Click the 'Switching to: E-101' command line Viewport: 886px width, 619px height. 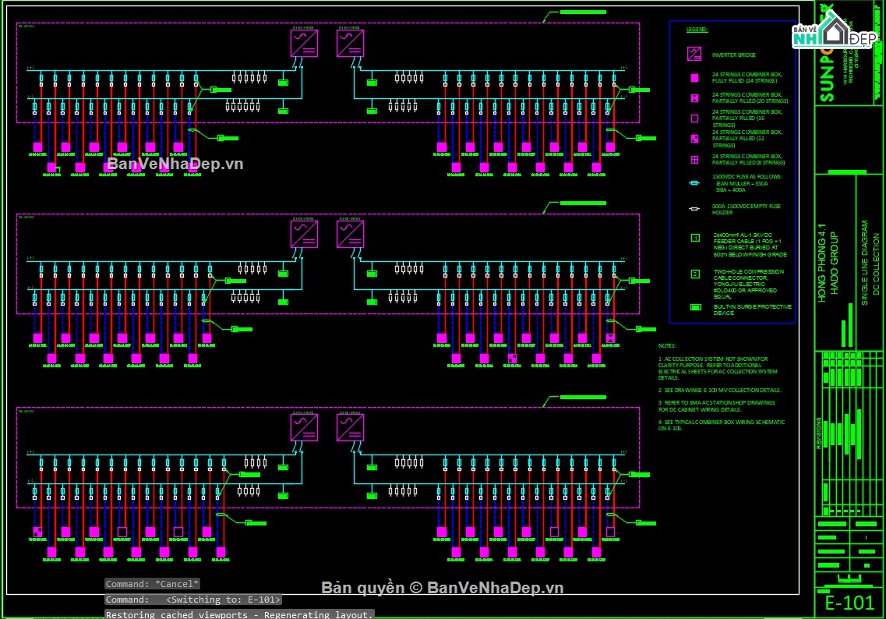pos(194,600)
